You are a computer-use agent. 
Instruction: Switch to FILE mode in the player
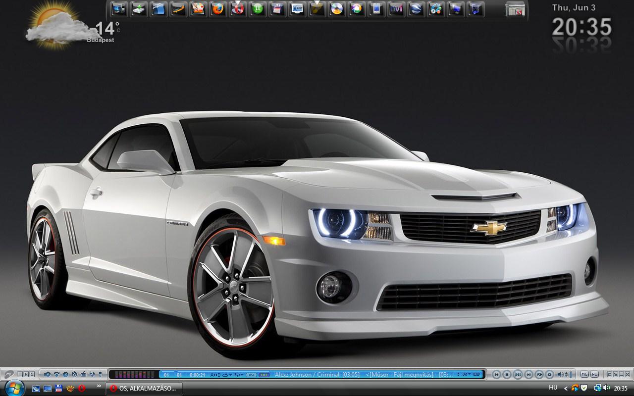click(264, 375)
